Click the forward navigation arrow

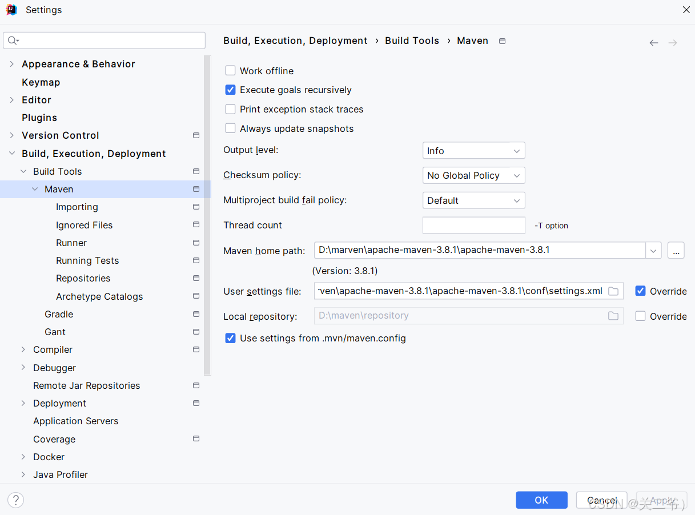(x=673, y=43)
